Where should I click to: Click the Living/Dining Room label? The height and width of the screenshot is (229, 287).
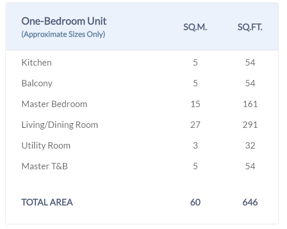click(x=60, y=124)
